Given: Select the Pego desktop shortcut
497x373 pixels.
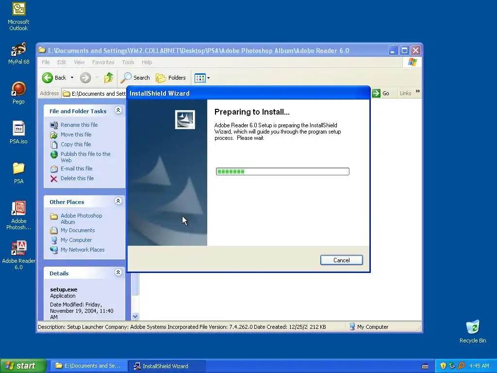Looking at the screenshot, I should 18,93.
